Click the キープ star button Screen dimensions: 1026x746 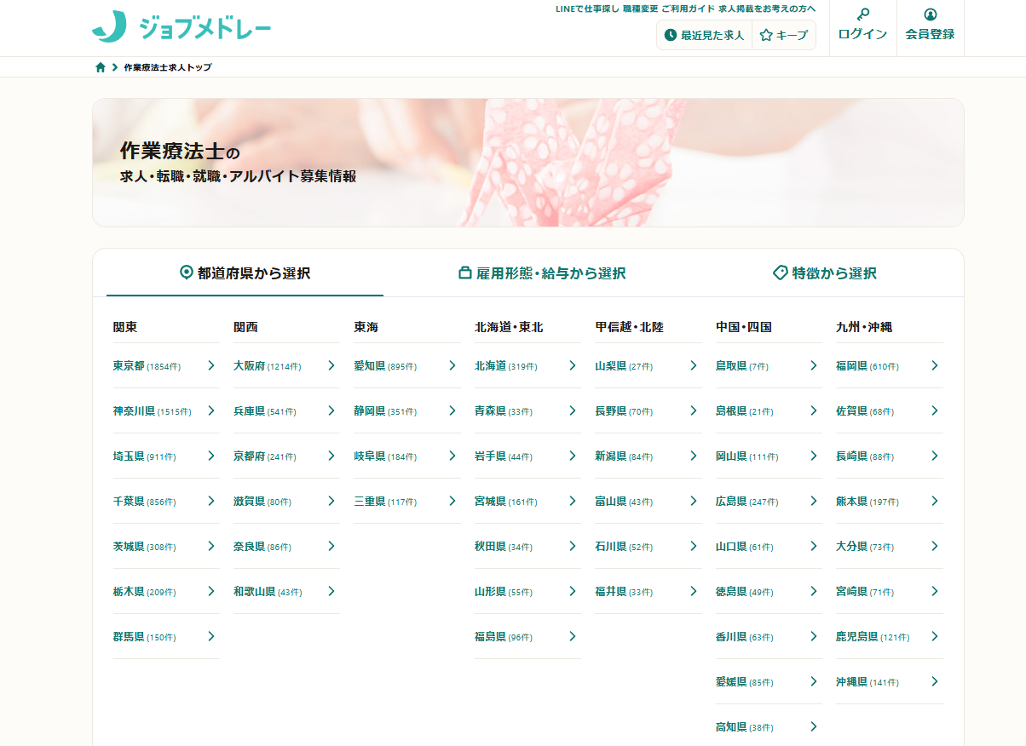click(783, 36)
